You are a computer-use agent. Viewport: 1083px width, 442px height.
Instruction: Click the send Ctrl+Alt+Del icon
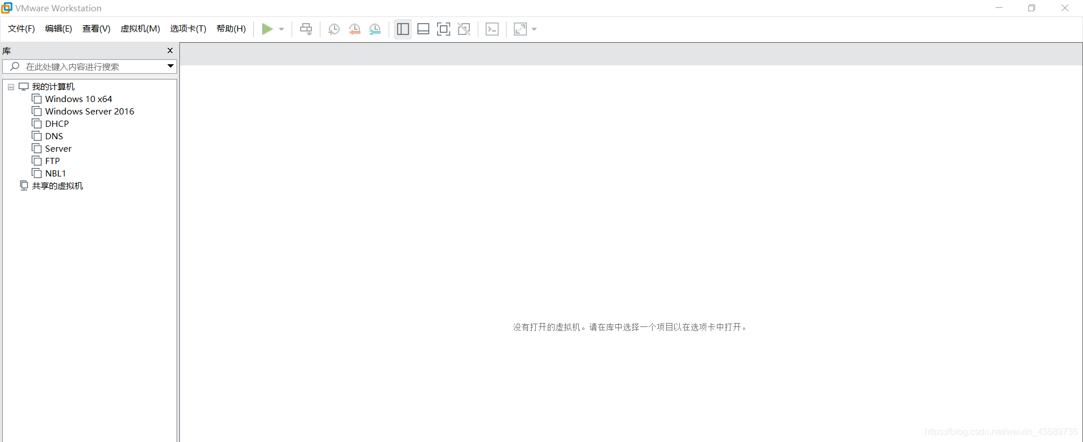[x=306, y=29]
